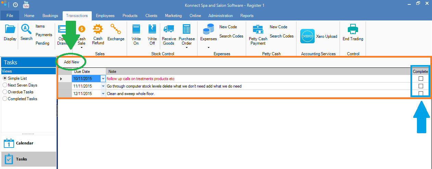Mark the 10/11/2015 task complete
Image resolution: width=432 pixels, height=169 pixels.
click(x=421, y=79)
